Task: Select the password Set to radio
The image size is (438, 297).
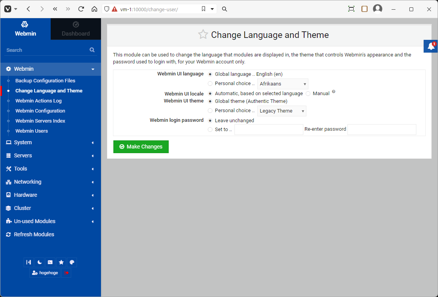Action: click(x=210, y=130)
